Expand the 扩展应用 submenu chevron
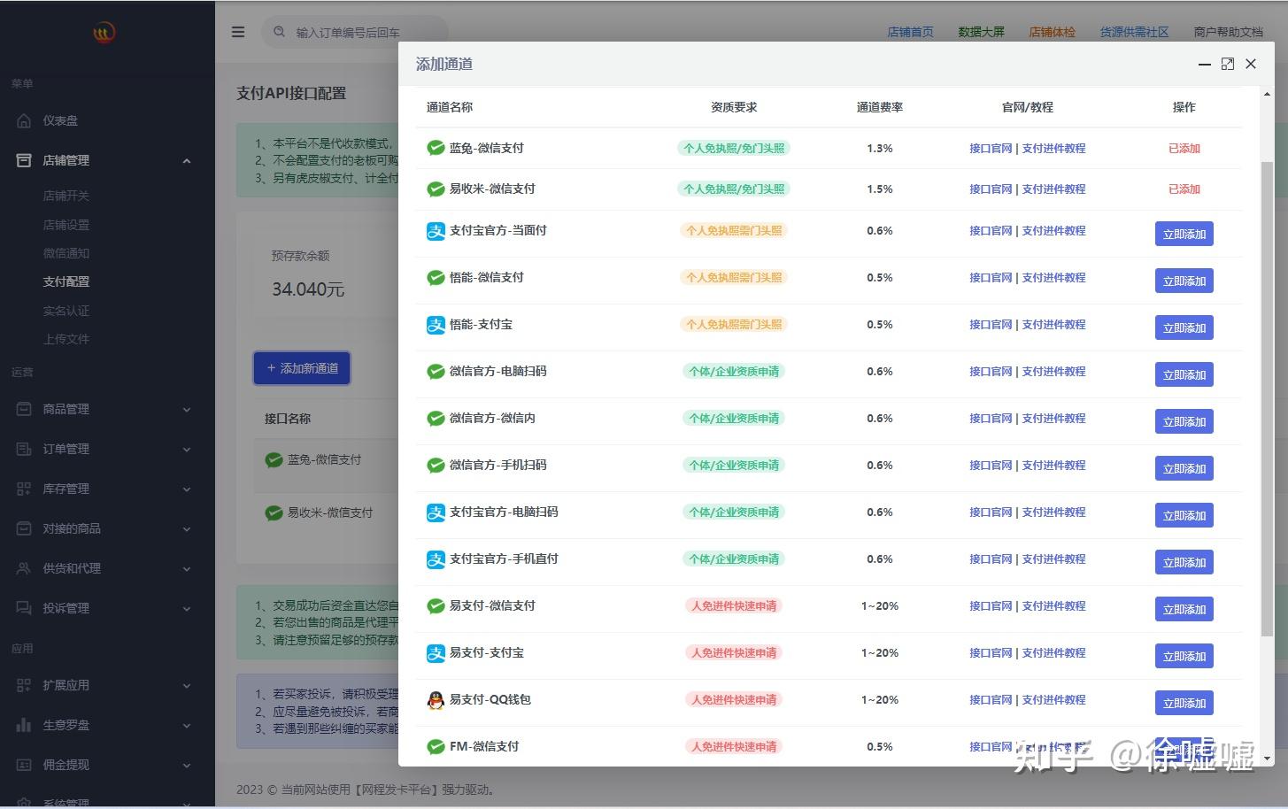Image resolution: width=1288 pixels, height=809 pixels. [x=187, y=685]
